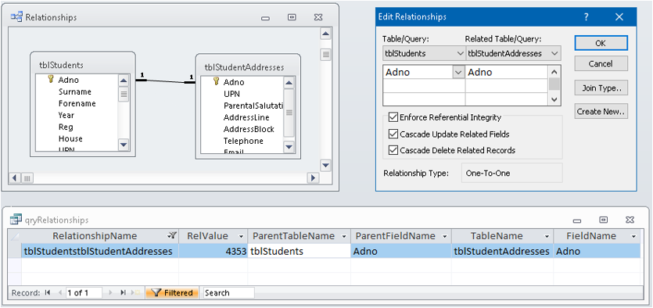This screenshot has width=653, height=308.
Task: Click the Adno cell under FieldName column
Action: (x=597, y=251)
